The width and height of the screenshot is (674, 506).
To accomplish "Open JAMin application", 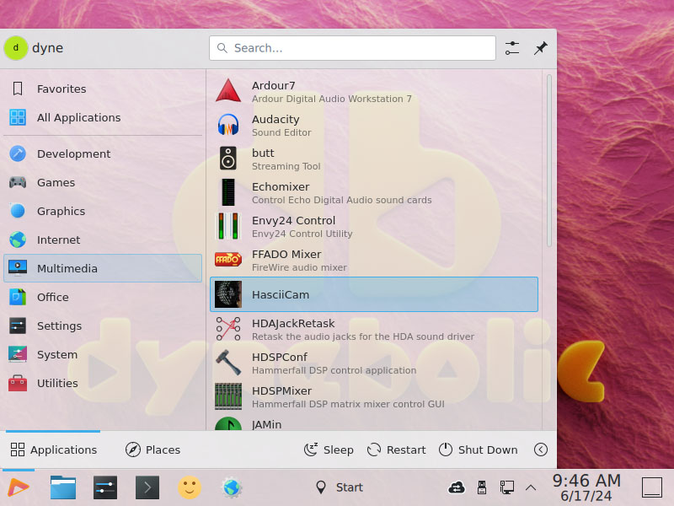I will 373,424.
